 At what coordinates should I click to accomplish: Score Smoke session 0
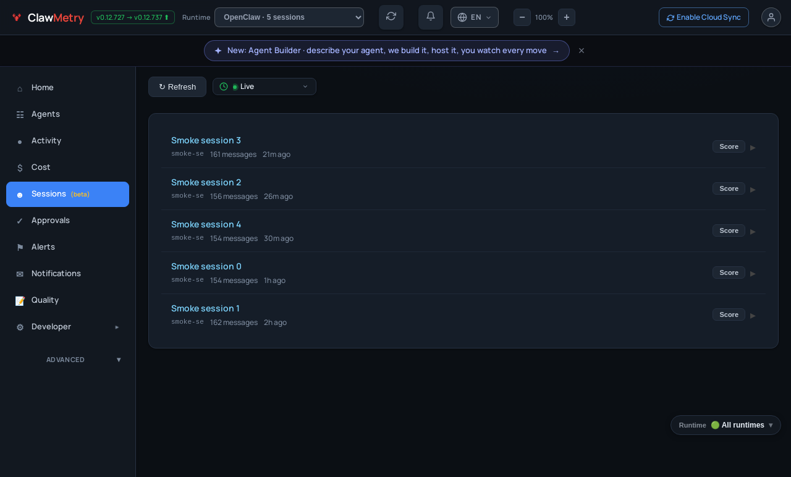[x=729, y=272]
